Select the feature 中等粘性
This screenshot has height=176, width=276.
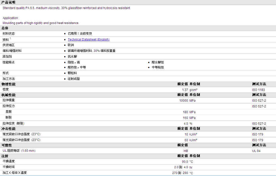coord(158,67)
